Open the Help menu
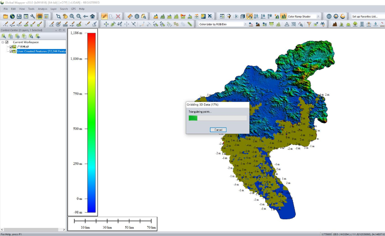This screenshot has height=236, width=385. point(82,9)
